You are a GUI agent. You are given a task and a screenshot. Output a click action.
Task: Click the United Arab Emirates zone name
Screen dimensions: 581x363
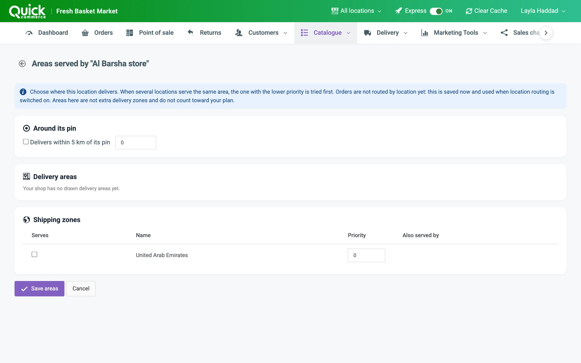click(162, 255)
